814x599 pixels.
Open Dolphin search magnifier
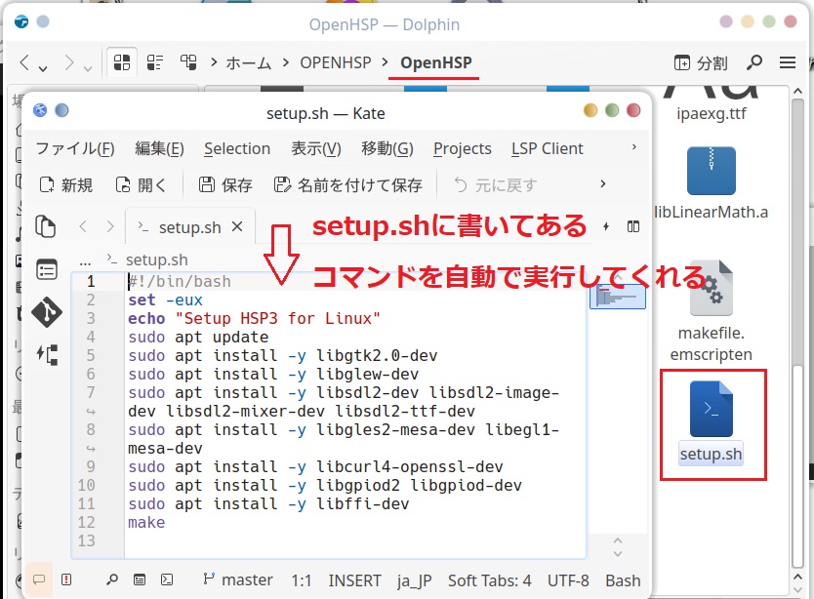click(x=754, y=62)
